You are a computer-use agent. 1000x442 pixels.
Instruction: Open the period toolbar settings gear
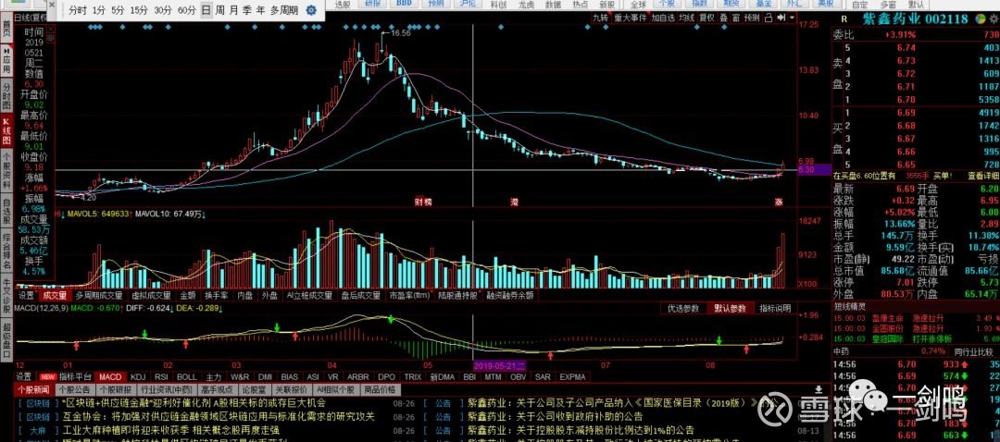[x=310, y=10]
